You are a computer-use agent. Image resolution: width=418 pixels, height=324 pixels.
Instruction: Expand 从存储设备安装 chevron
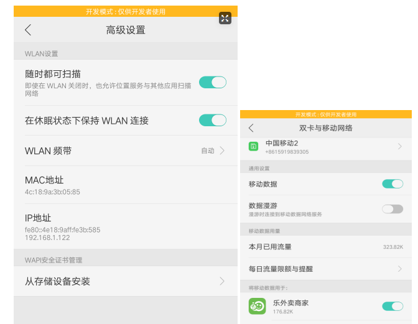(x=221, y=281)
